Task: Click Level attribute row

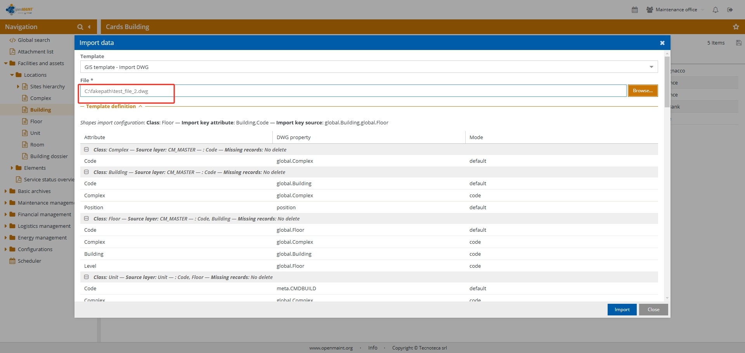Action: pos(369,266)
